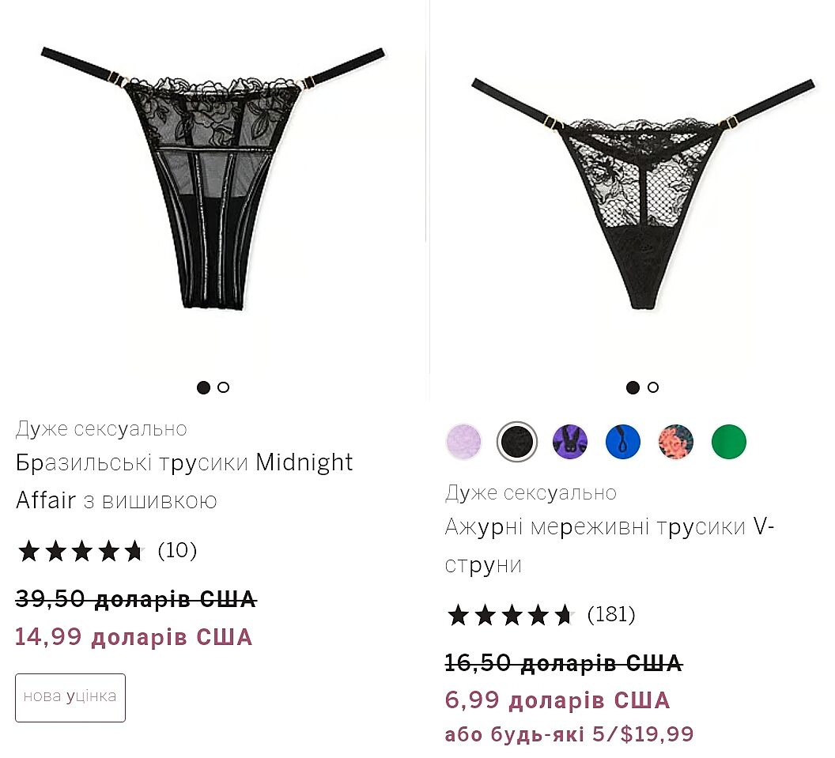Show first image of Midnight Affair product
The image size is (835, 758).
[x=203, y=387]
